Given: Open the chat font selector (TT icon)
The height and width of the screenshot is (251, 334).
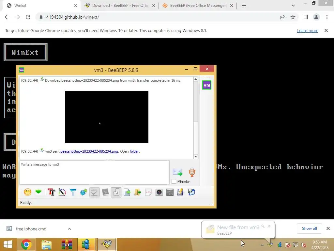Looking at the screenshot, I should 51,192.
